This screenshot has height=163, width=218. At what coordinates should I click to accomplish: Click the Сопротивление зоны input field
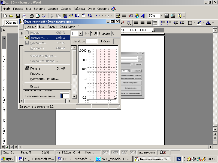click(x=64, y=96)
